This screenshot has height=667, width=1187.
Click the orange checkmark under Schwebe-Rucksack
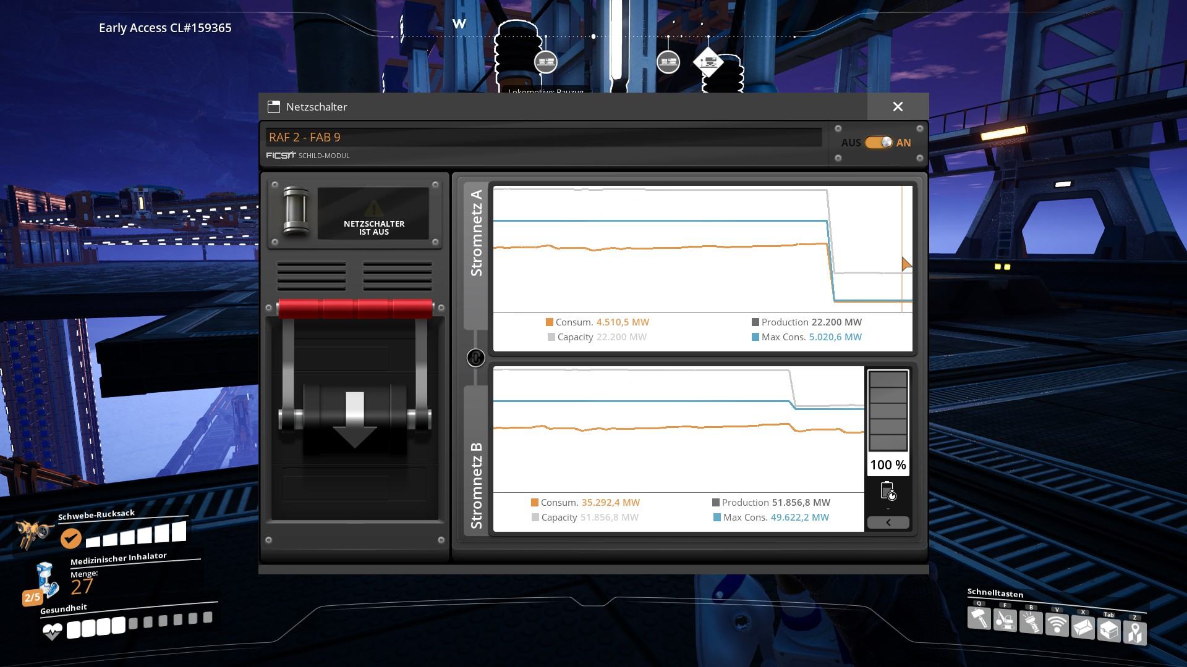71,539
